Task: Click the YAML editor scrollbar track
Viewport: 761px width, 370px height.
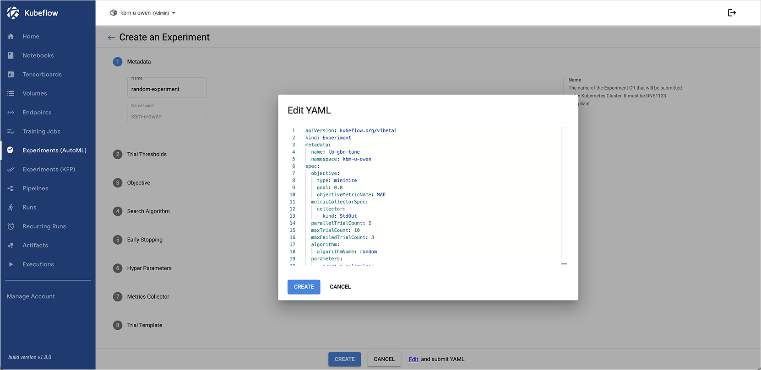Action: [564, 197]
